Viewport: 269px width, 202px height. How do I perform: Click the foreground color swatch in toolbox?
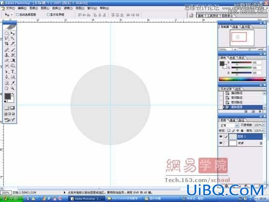point(7,96)
